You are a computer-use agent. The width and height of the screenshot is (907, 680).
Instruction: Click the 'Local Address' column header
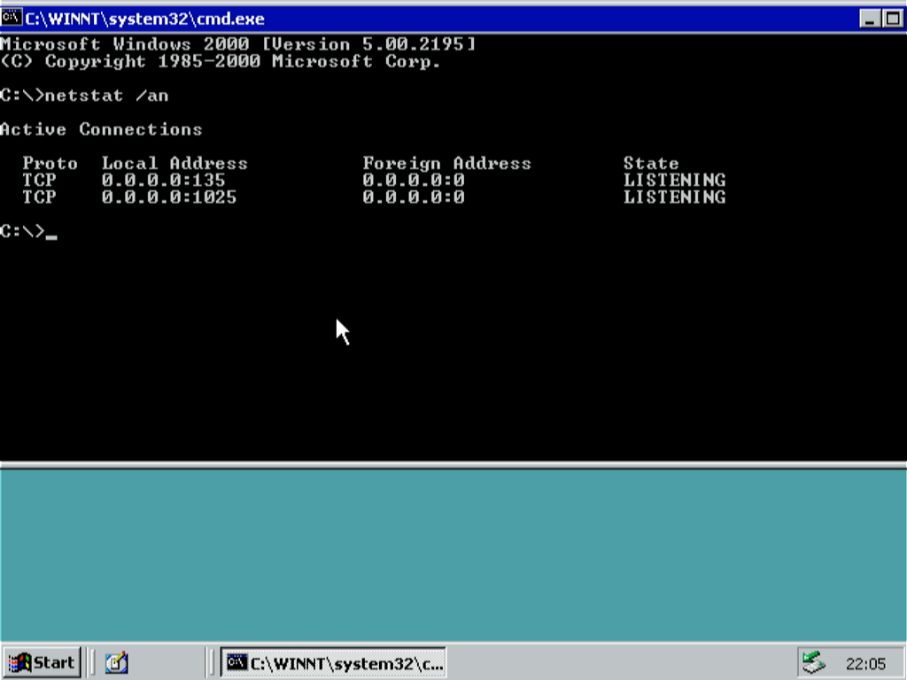coord(174,164)
